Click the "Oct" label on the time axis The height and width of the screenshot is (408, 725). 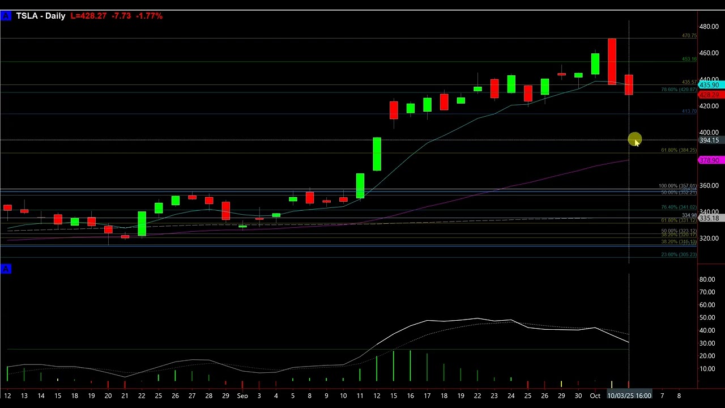tap(595, 395)
